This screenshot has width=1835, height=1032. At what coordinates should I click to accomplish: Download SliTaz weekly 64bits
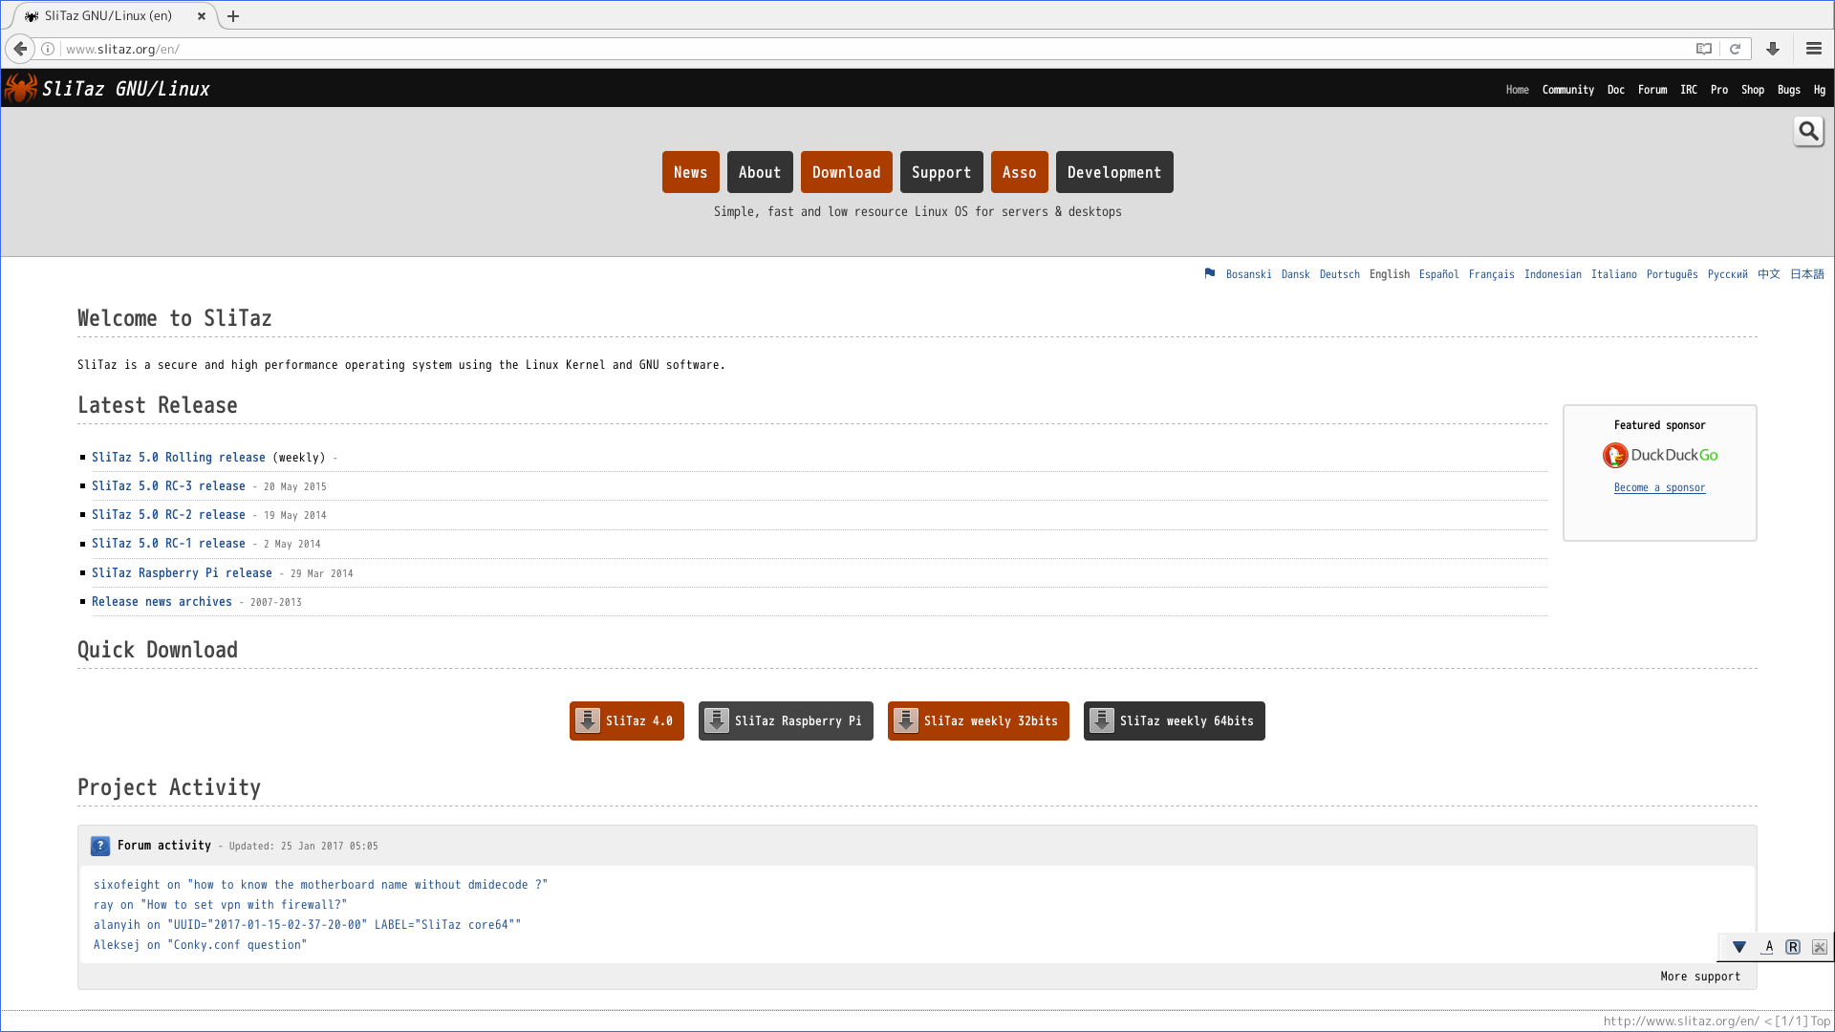[1174, 721]
